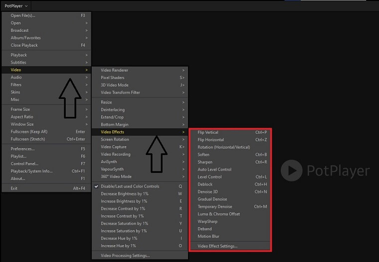Toggle the Sharpen effect
Viewport: 379px width, 262px height.
pyautogui.click(x=230, y=162)
